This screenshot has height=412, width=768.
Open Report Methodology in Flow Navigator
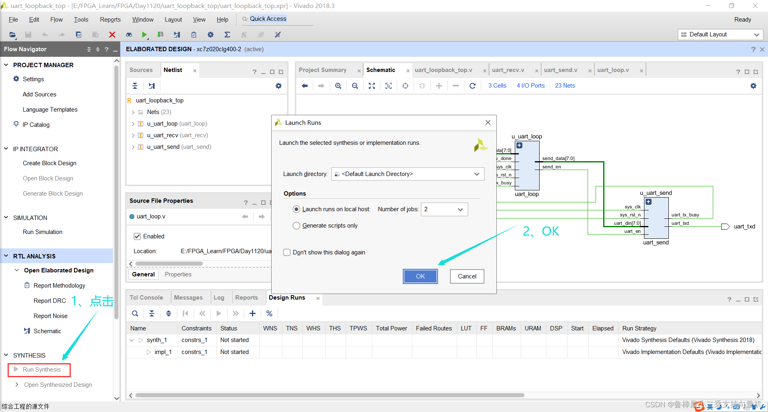[x=59, y=286]
